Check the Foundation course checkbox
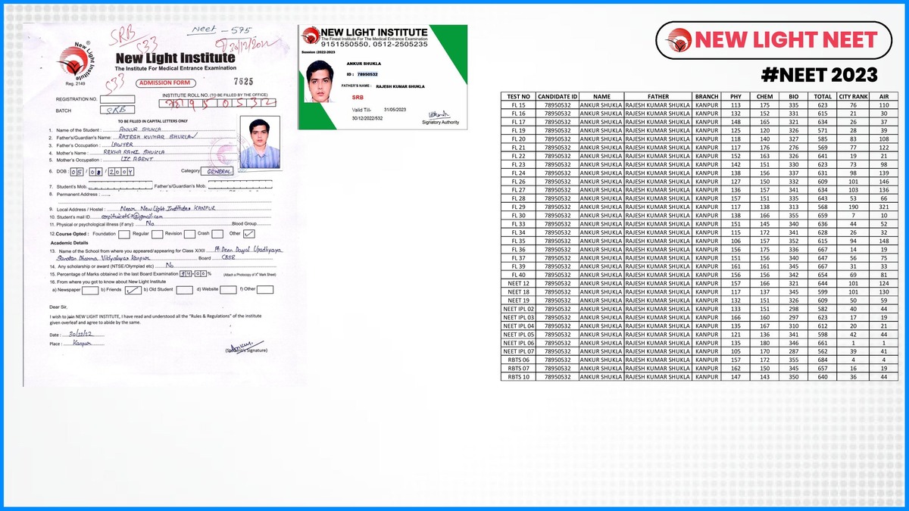Image resolution: width=909 pixels, height=511 pixels. click(125, 234)
